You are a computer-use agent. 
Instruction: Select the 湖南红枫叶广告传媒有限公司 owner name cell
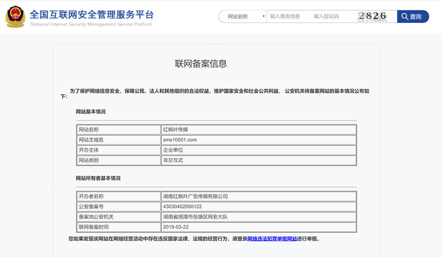[195, 197]
